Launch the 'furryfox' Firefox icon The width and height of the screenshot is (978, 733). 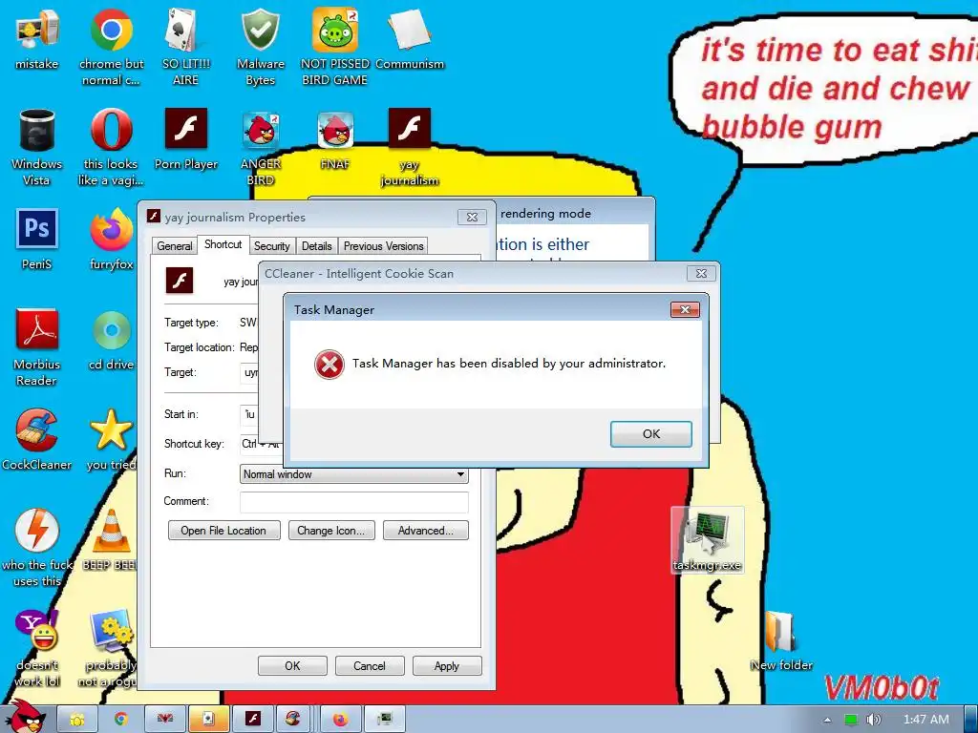click(x=111, y=239)
